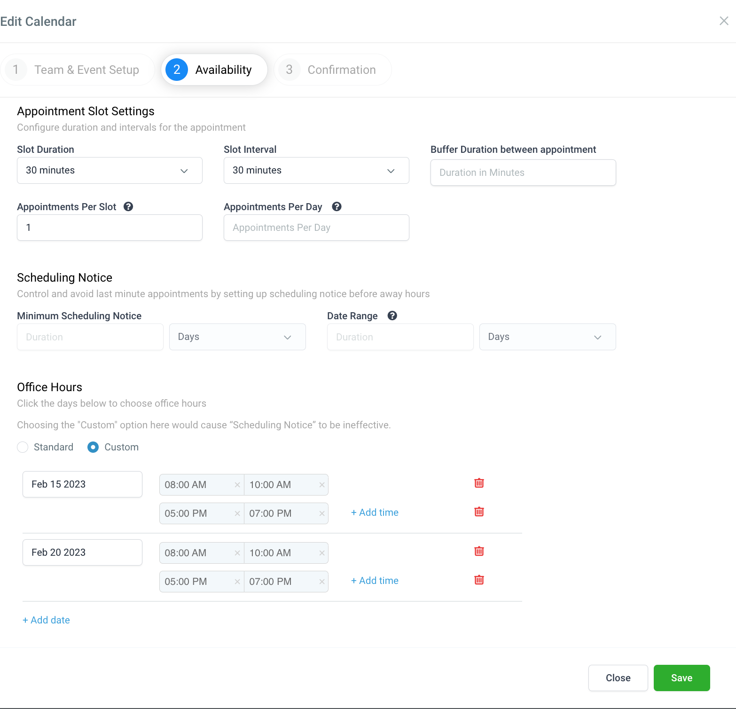Open the Feb 20 2023 date picker
The image size is (736, 709).
click(x=82, y=552)
